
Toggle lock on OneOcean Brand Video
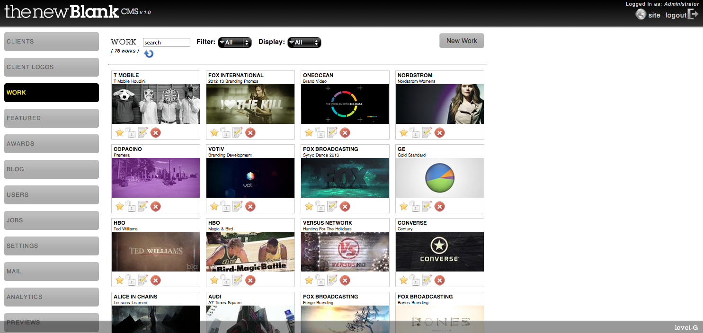tap(320, 132)
